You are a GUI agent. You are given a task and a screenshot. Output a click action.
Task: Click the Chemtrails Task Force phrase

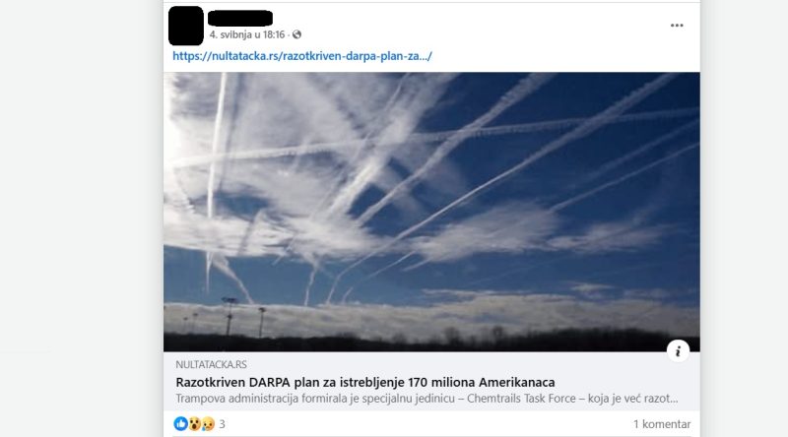522,399
